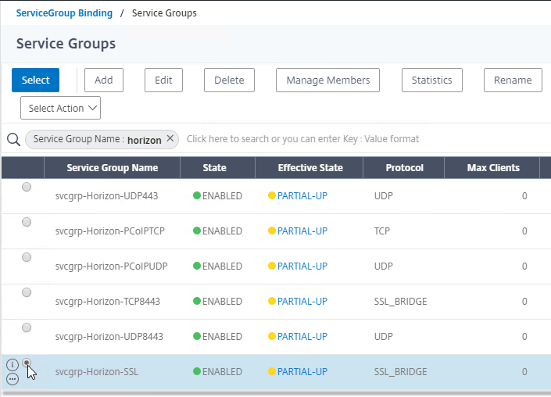Open PARTIAL-UP link for svcgrp-Horizon-UDP8443
This screenshot has width=551, height=397.
click(x=302, y=336)
